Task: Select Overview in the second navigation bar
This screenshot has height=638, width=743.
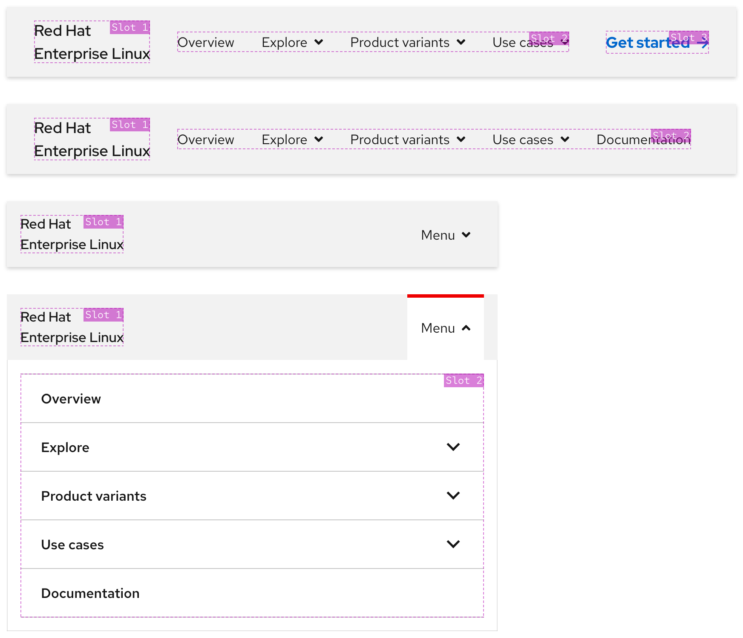Action: pyautogui.click(x=206, y=140)
